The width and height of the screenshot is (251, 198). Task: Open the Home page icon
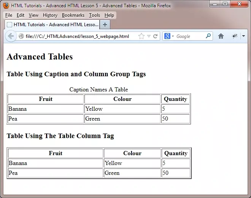pyautogui.click(x=221, y=36)
